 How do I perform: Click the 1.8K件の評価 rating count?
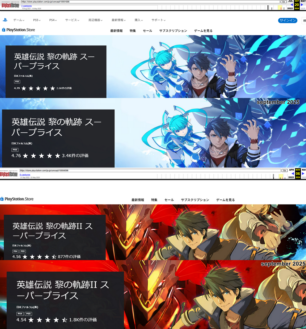pyautogui.click(x=83, y=320)
